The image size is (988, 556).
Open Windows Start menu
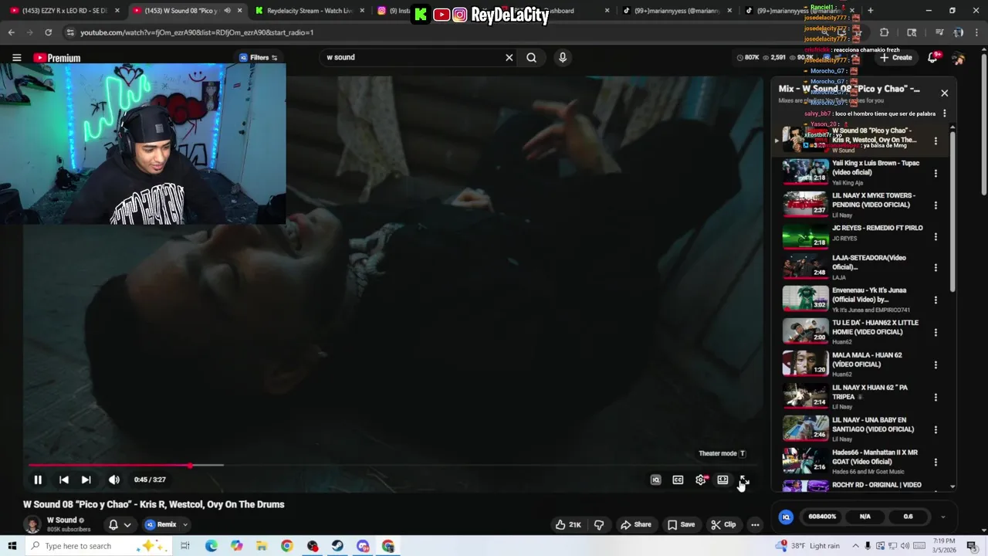[x=12, y=546]
